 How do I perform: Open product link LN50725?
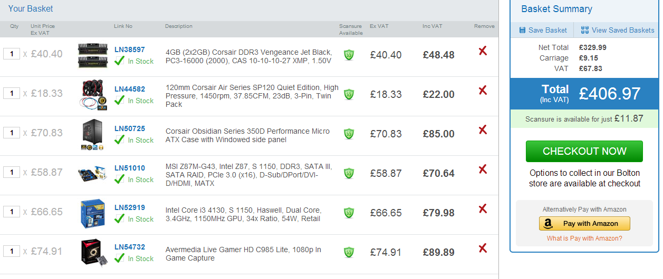click(129, 128)
